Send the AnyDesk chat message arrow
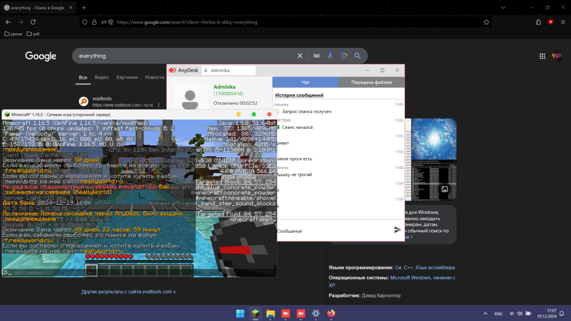 point(397,230)
